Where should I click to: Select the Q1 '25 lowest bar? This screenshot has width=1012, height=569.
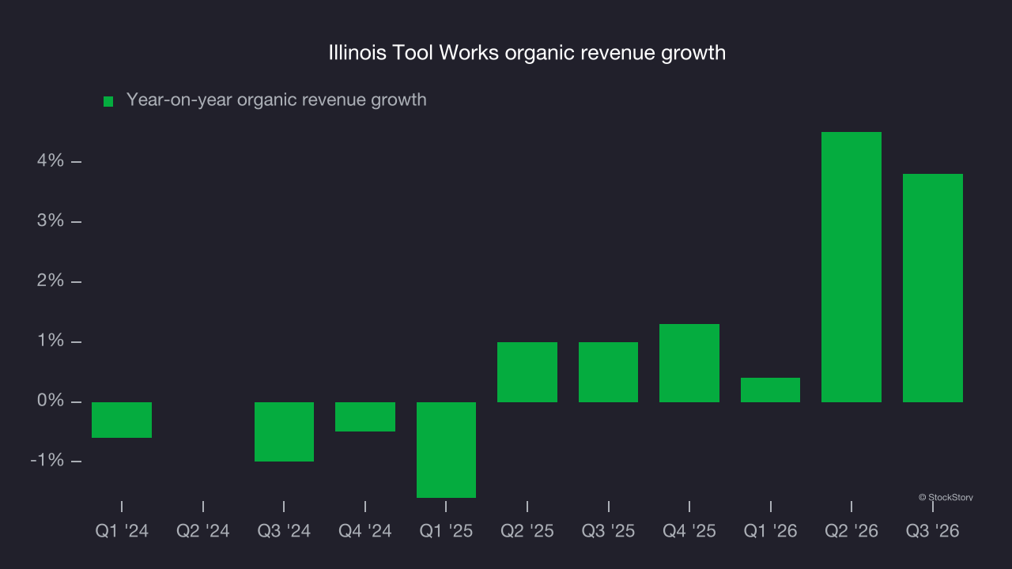coord(447,450)
